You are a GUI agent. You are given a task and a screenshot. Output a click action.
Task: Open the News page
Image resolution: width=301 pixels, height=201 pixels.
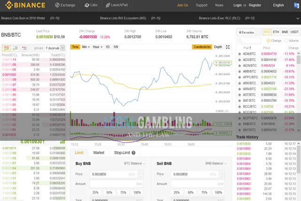point(219,5)
